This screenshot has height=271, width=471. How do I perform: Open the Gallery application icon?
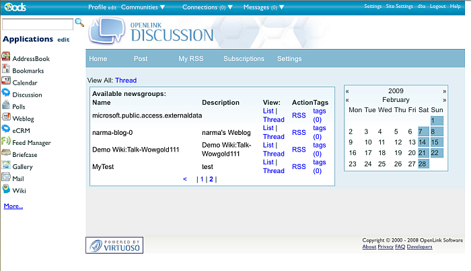[6, 166]
